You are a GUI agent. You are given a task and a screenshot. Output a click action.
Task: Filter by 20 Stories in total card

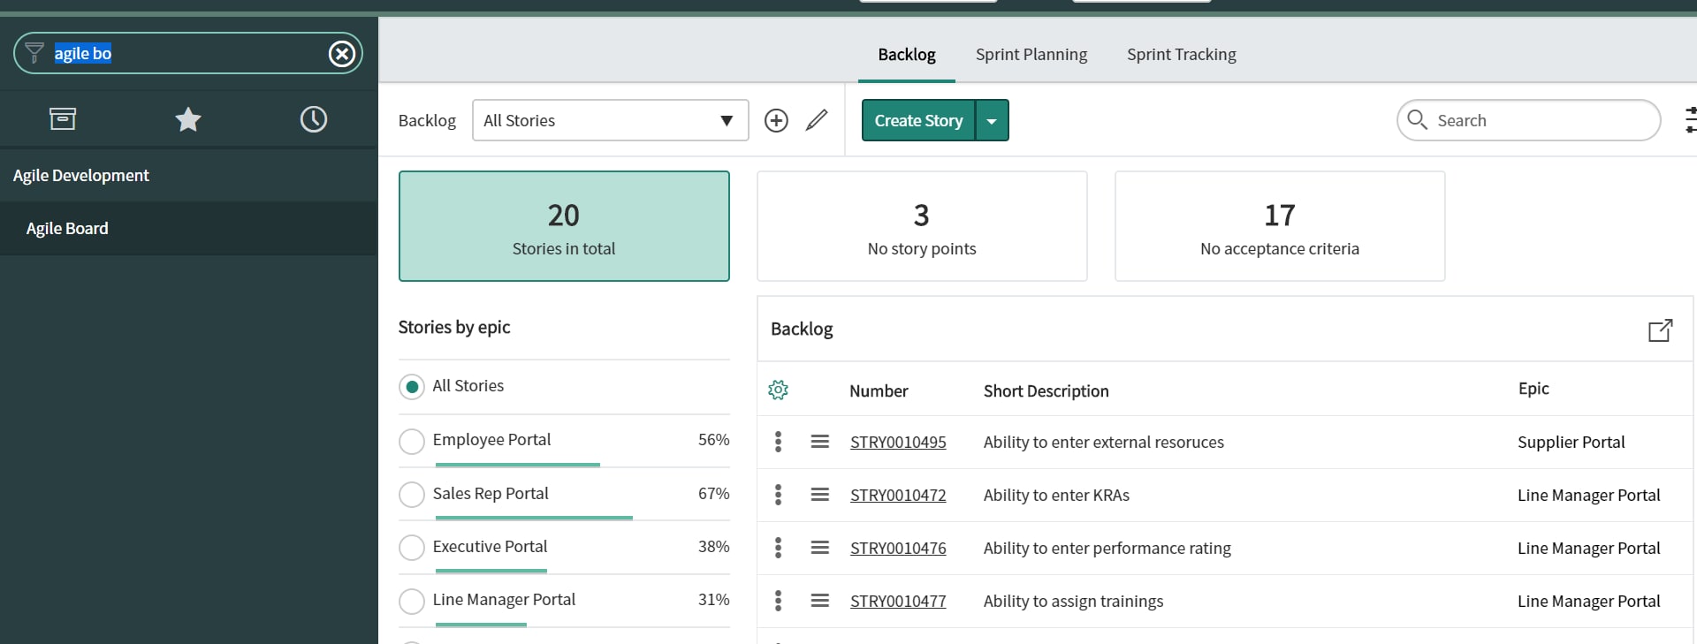564,226
